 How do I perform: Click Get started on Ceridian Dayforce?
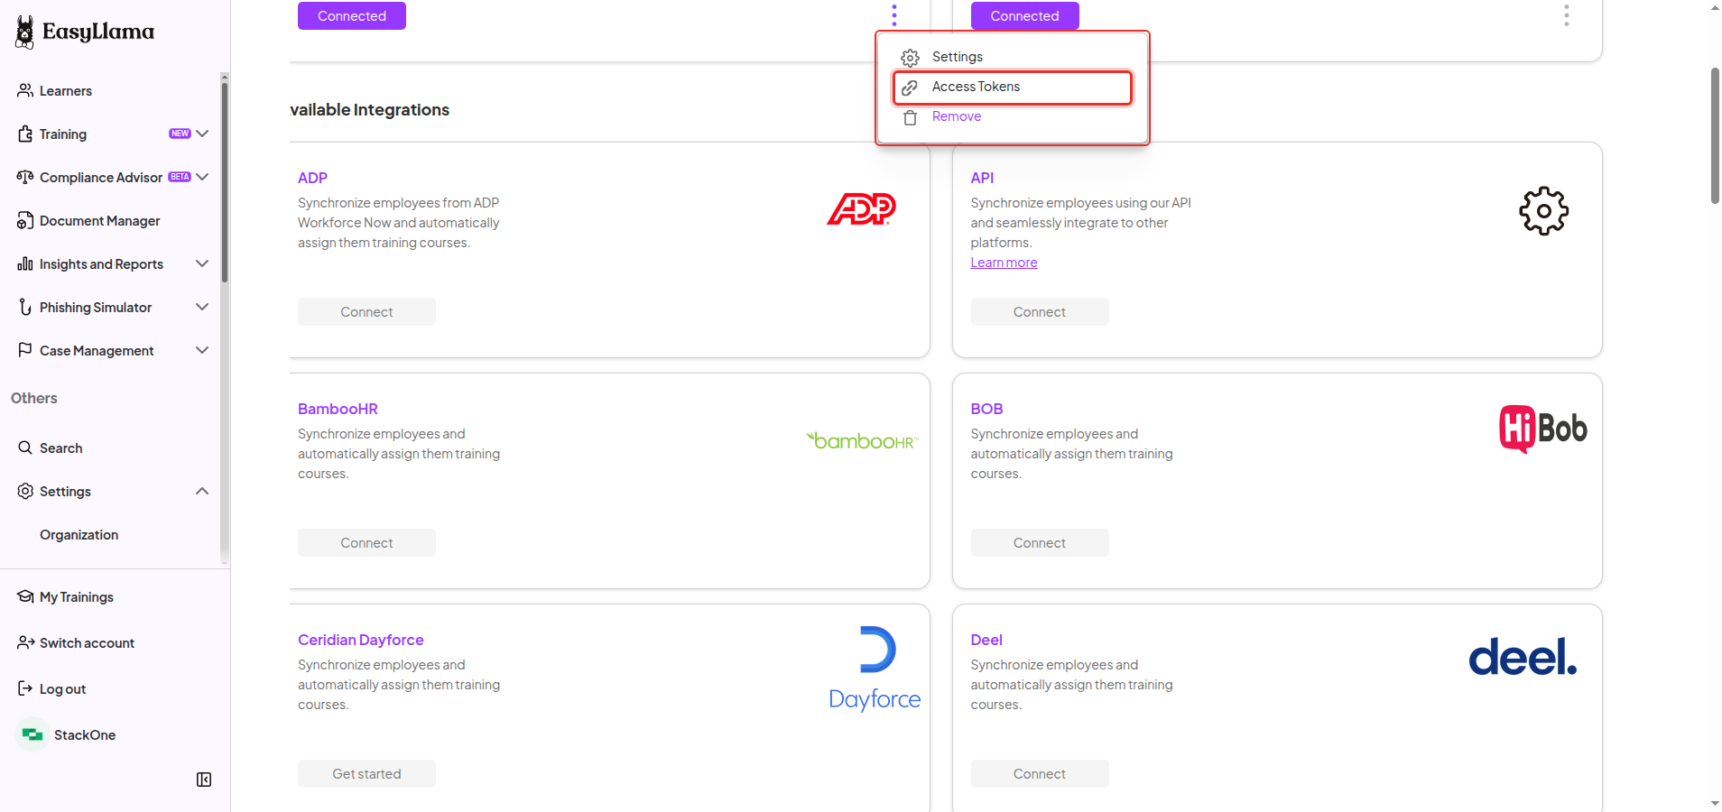pyautogui.click(x=366, y=773)
